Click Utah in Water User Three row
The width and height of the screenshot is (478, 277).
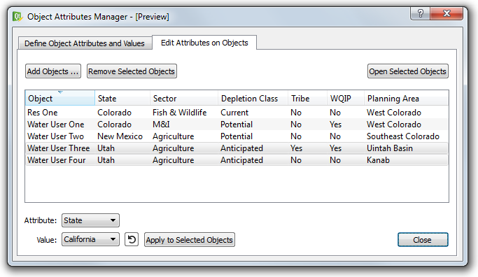coord(106,148)
